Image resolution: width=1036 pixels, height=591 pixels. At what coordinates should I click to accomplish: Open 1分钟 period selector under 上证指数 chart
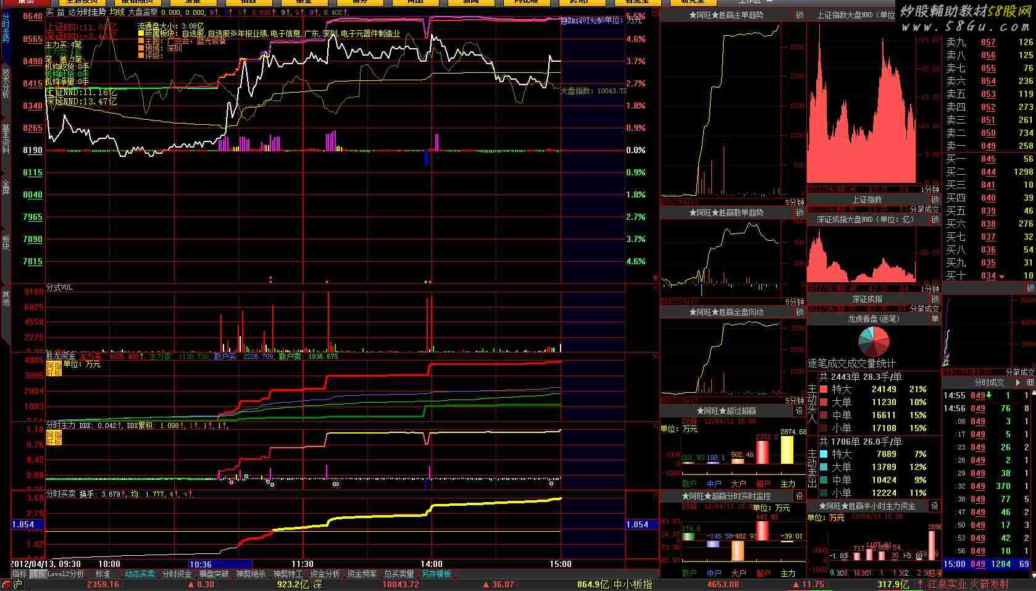coord(930,189)
